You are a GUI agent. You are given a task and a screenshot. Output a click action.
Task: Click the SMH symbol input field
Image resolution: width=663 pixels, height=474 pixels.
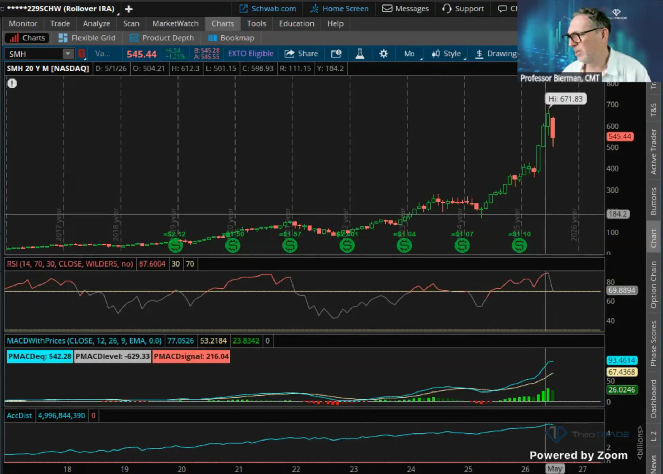pos(34,54)
